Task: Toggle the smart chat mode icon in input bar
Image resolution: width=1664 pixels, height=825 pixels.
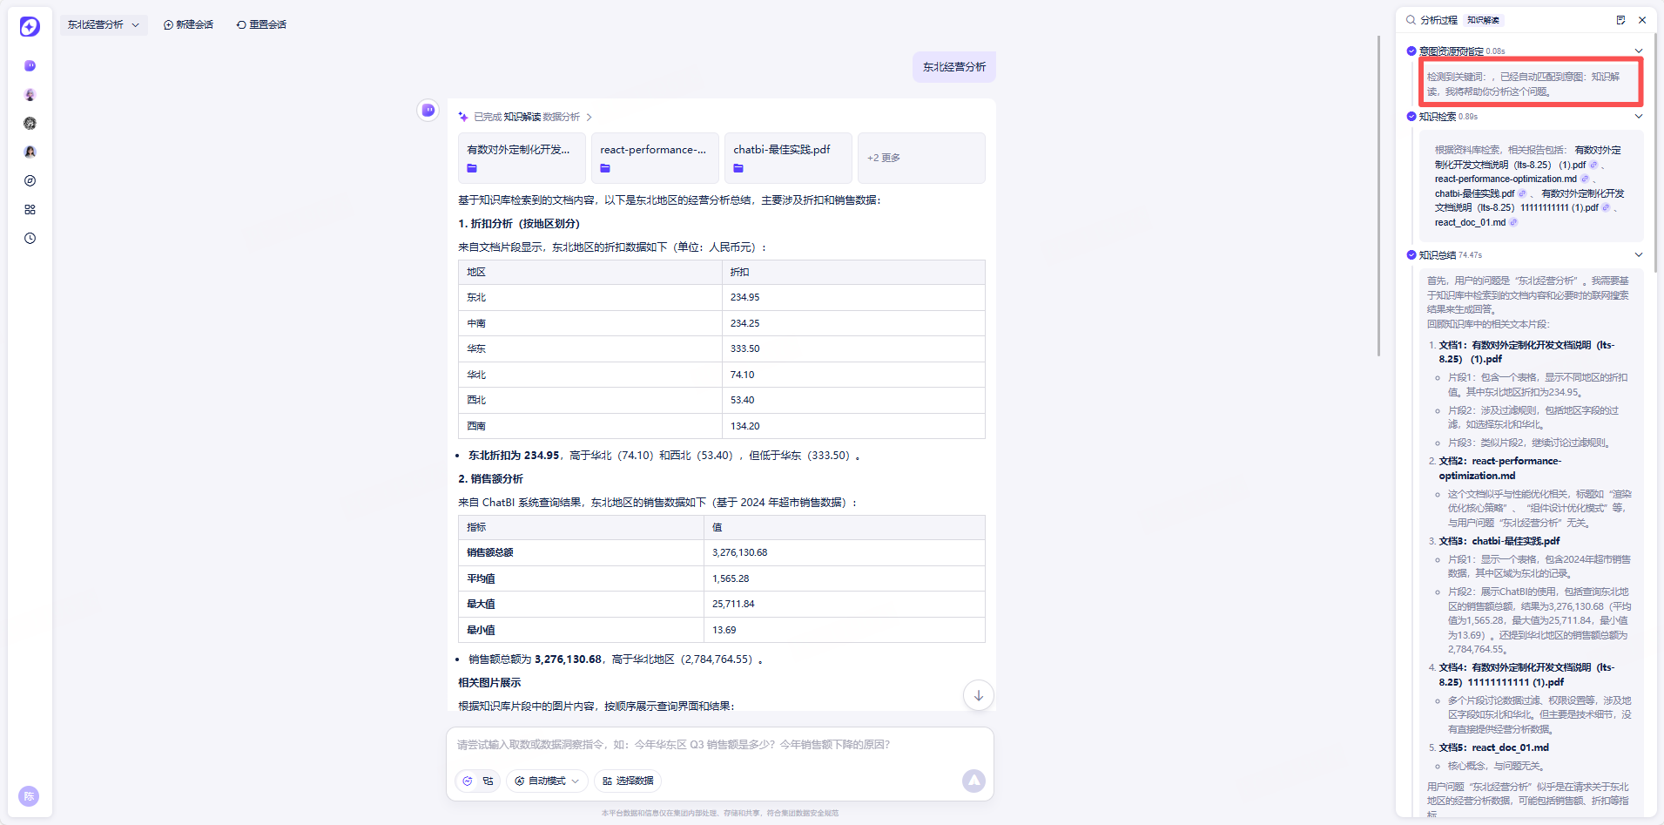Action: pyautogui.click(x=468, y=781)
